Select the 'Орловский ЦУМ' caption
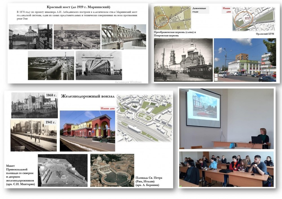The width and height of the screenshot is (282, 199). [265, 34]
